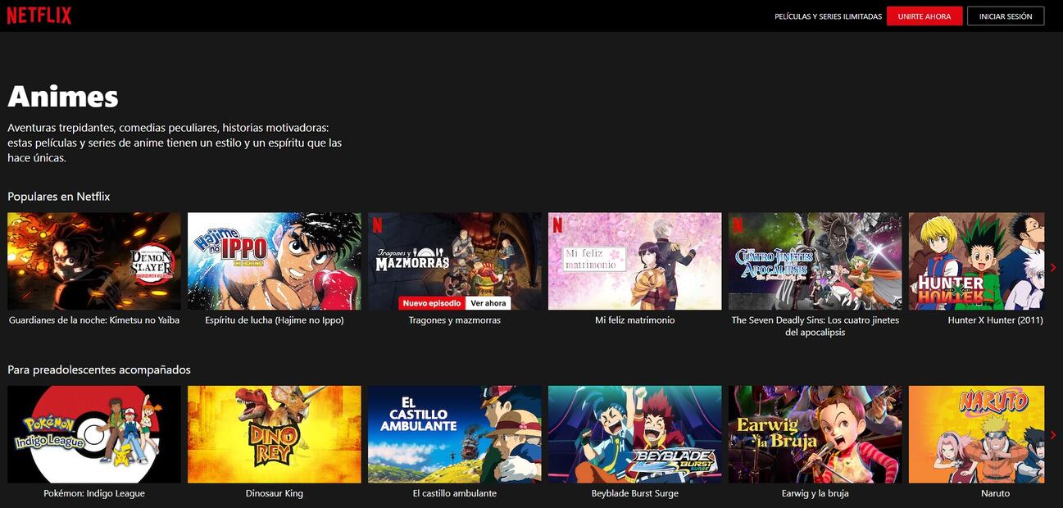The width and height of the screenshot is (1063, 508).
Task: Open PELÍCULAS Y SERIES ILIMITADAS
Action: tap(829, 15)
